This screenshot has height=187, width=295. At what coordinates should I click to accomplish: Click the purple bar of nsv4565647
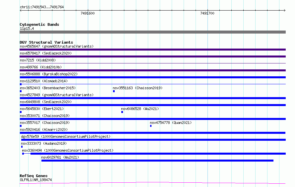coord(152,50)
